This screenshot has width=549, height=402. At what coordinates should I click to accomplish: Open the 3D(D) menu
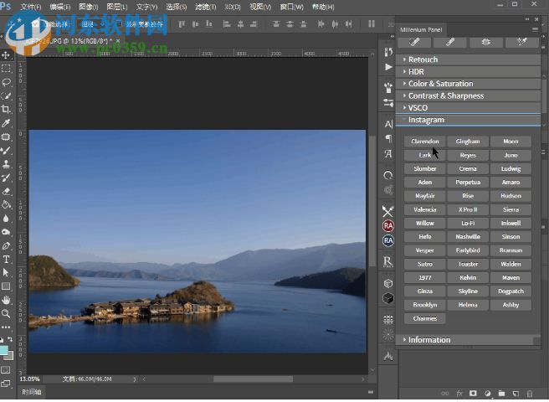click(x=232, y=7)
